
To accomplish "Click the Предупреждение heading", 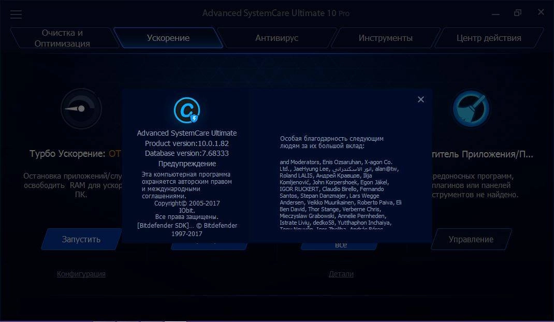I will point(187,164).
